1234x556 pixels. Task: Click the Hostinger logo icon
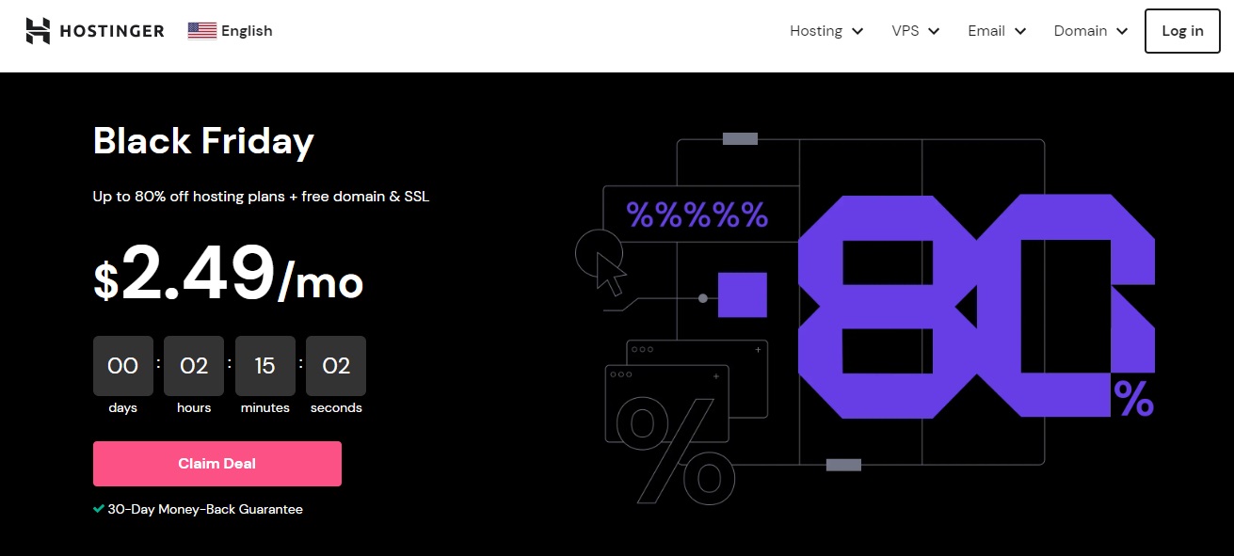pos(38,31)
